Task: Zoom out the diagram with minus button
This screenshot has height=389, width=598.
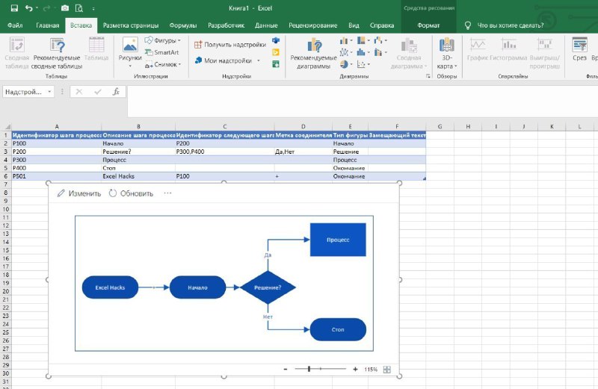Action: coord(286,369)
